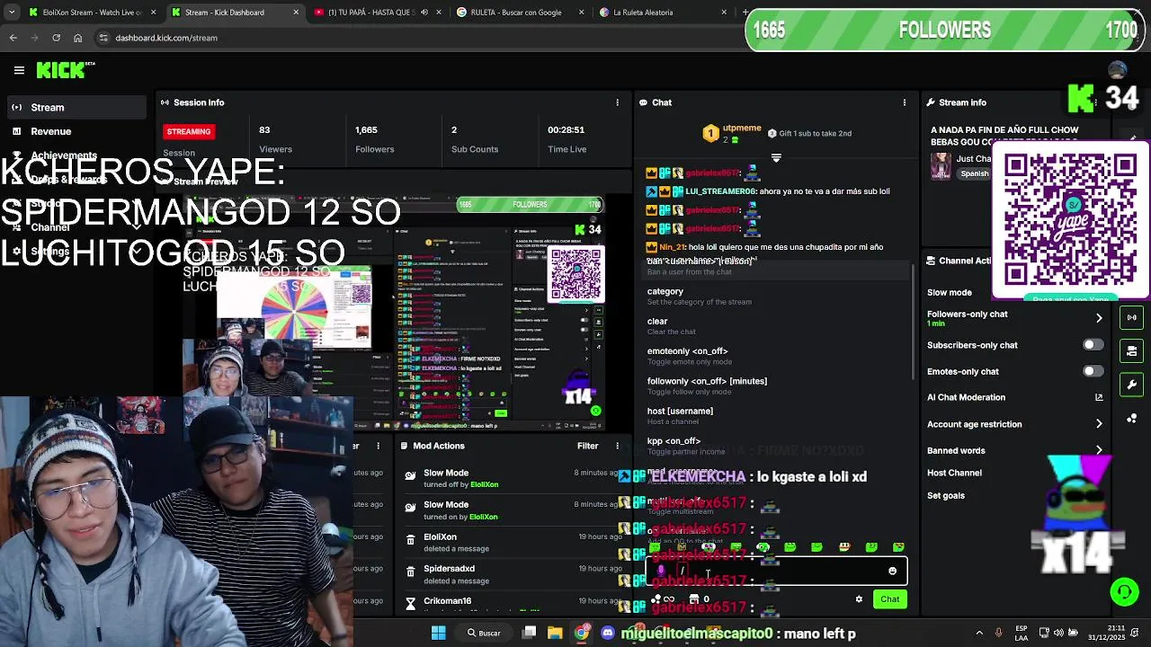Viewport: 1151px width, 647px height.
Task: Go back in browser history
Action: pos(13,38)
